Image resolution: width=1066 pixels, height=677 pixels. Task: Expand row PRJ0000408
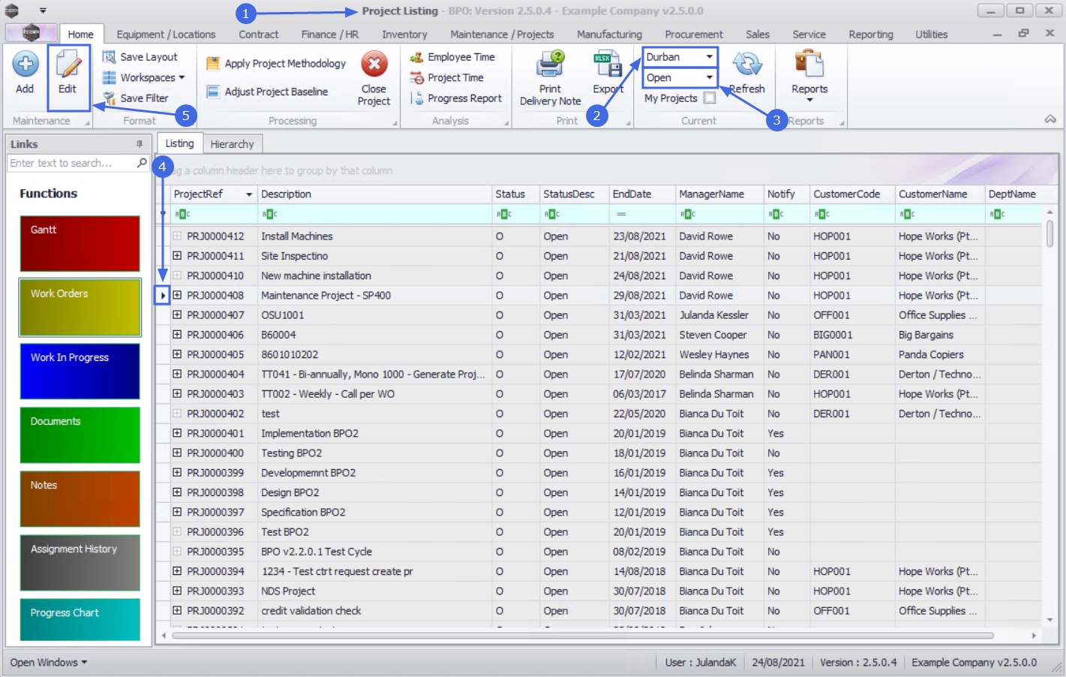coord(177,295)
